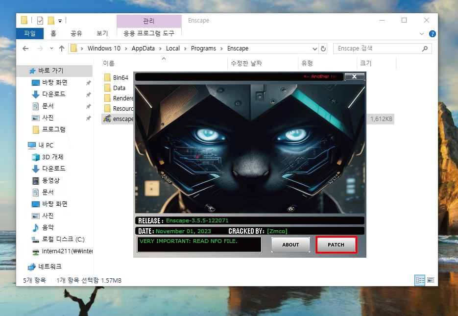Click quick access new folder icon

click(51, 21)
